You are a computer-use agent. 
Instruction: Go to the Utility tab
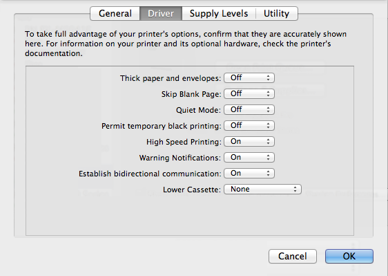276,13
